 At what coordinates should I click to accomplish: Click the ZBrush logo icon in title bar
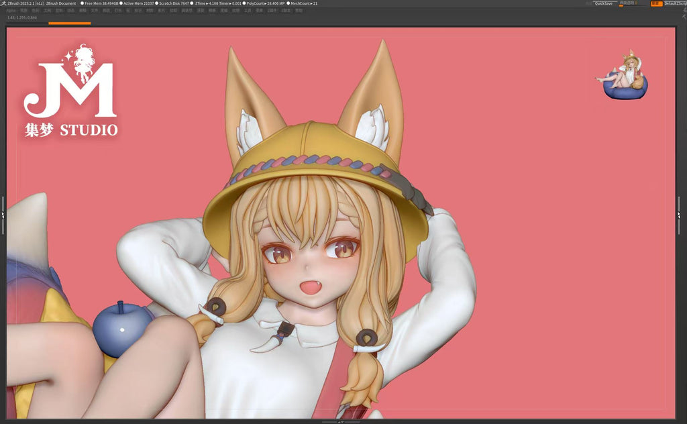point(3,3)
